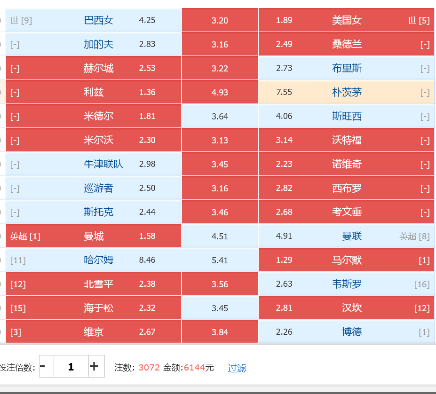436x394 pixels.
Task: Deselect 北雪平 home win odds 2.38
Action: pyautogui.click(x=94, y=284)
